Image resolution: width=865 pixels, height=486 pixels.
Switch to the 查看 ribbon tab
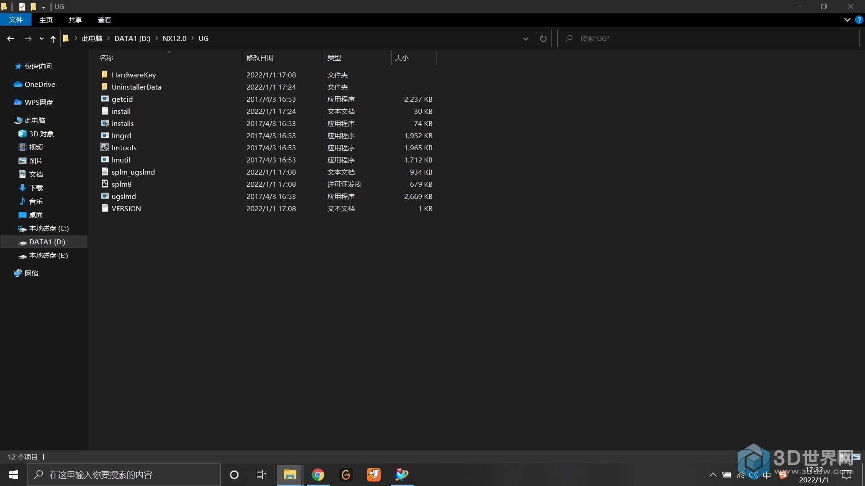pos(105,20)
